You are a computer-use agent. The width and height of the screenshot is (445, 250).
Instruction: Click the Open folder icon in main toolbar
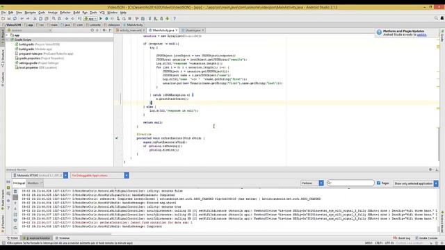pos(3,19)
